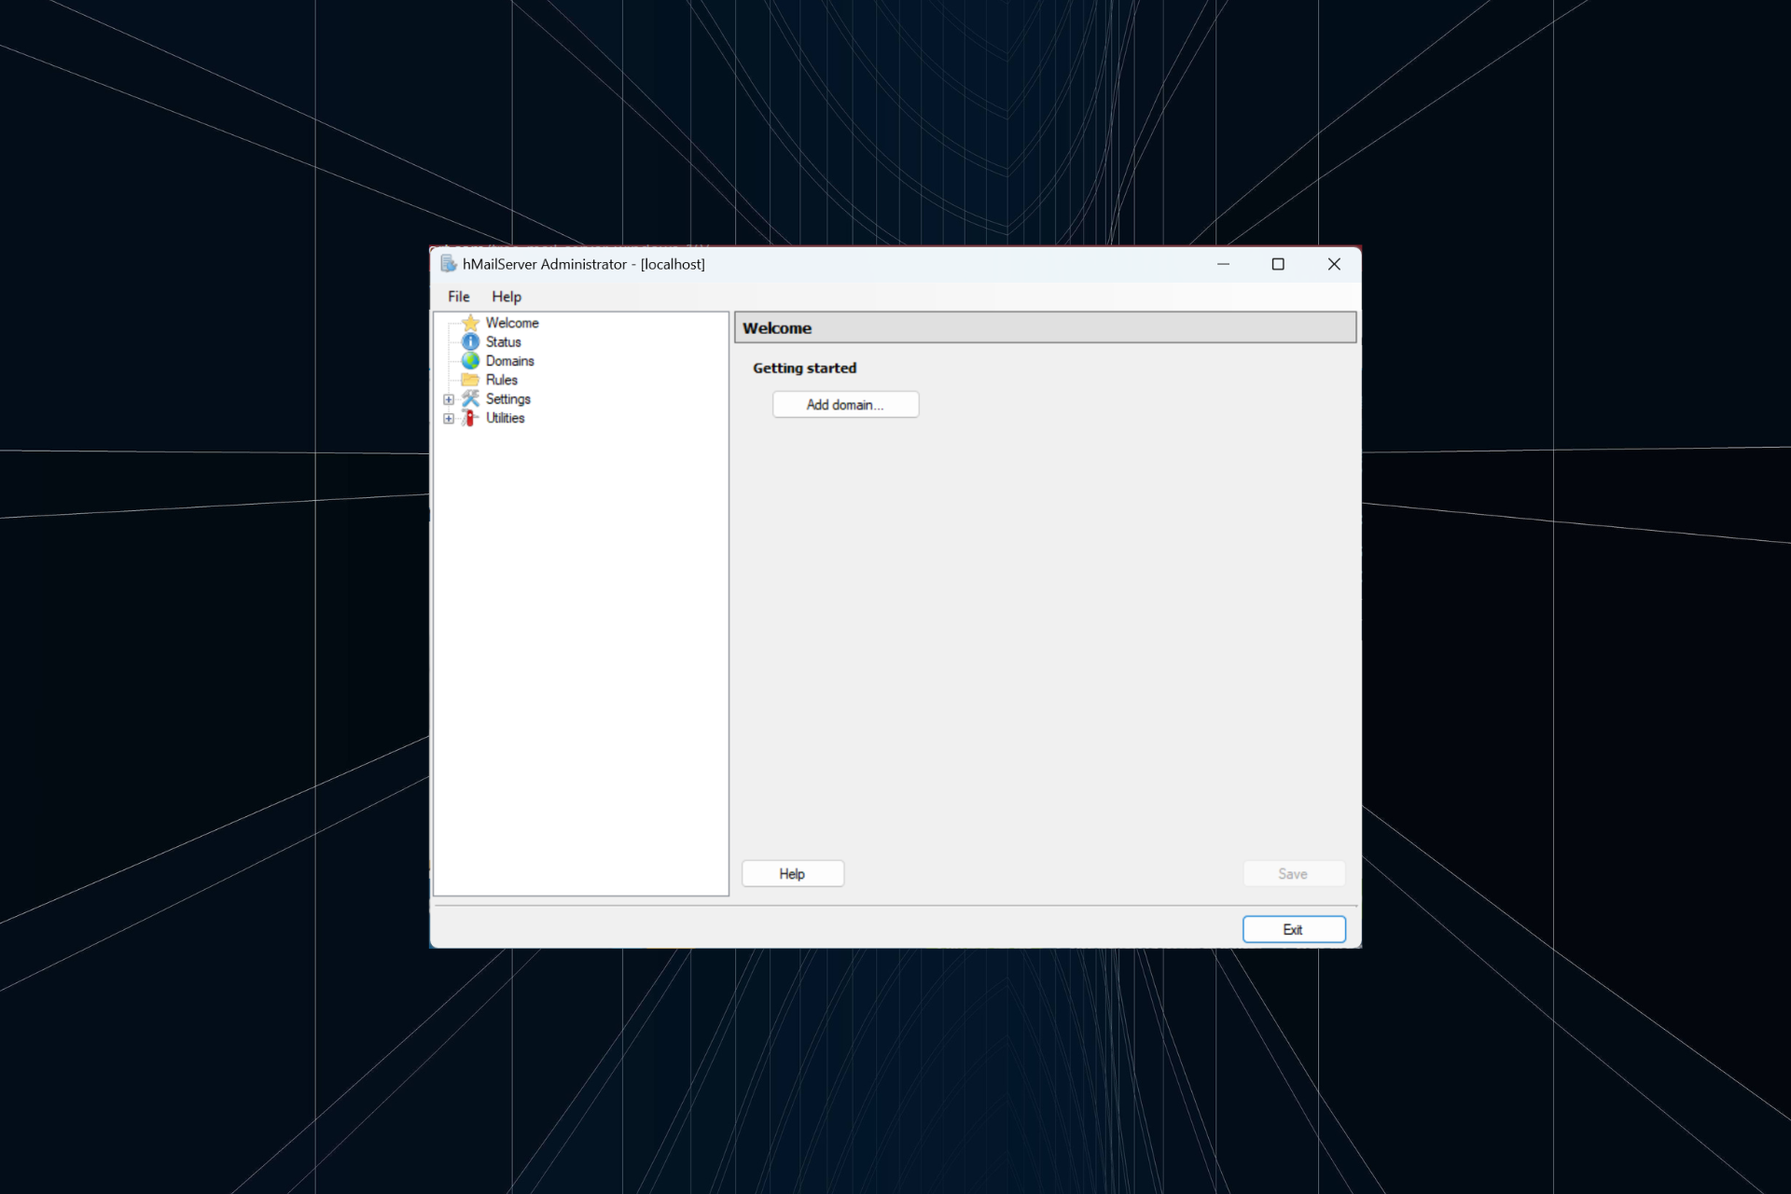Select the Utilities tree item label

(x=505, y=418)
